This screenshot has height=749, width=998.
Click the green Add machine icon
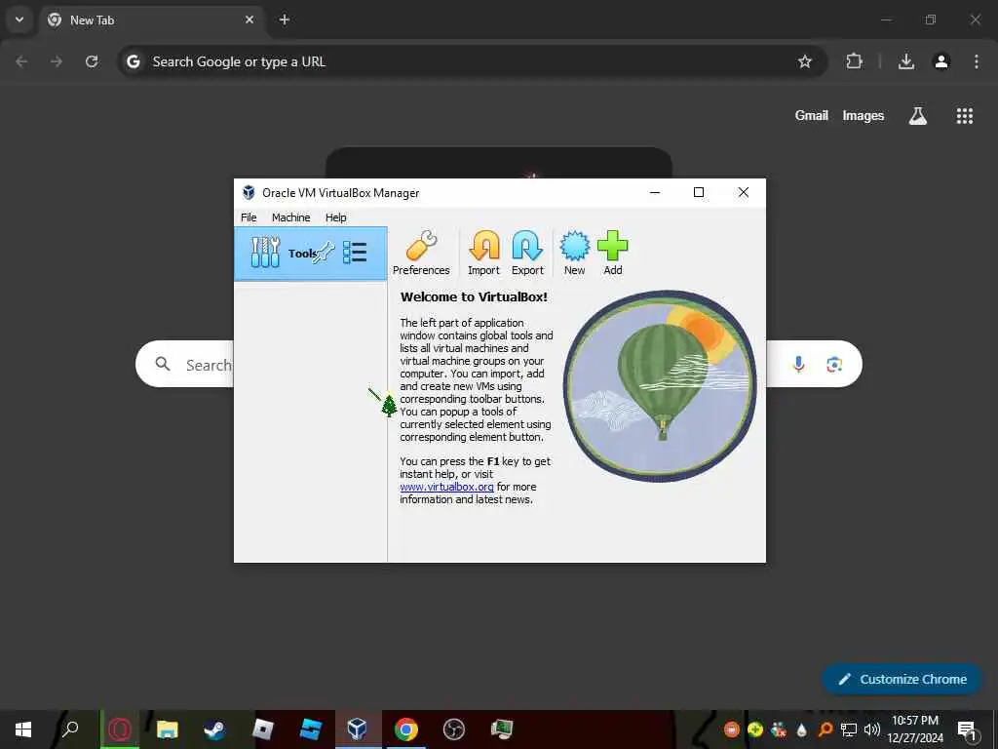point(613,253)
